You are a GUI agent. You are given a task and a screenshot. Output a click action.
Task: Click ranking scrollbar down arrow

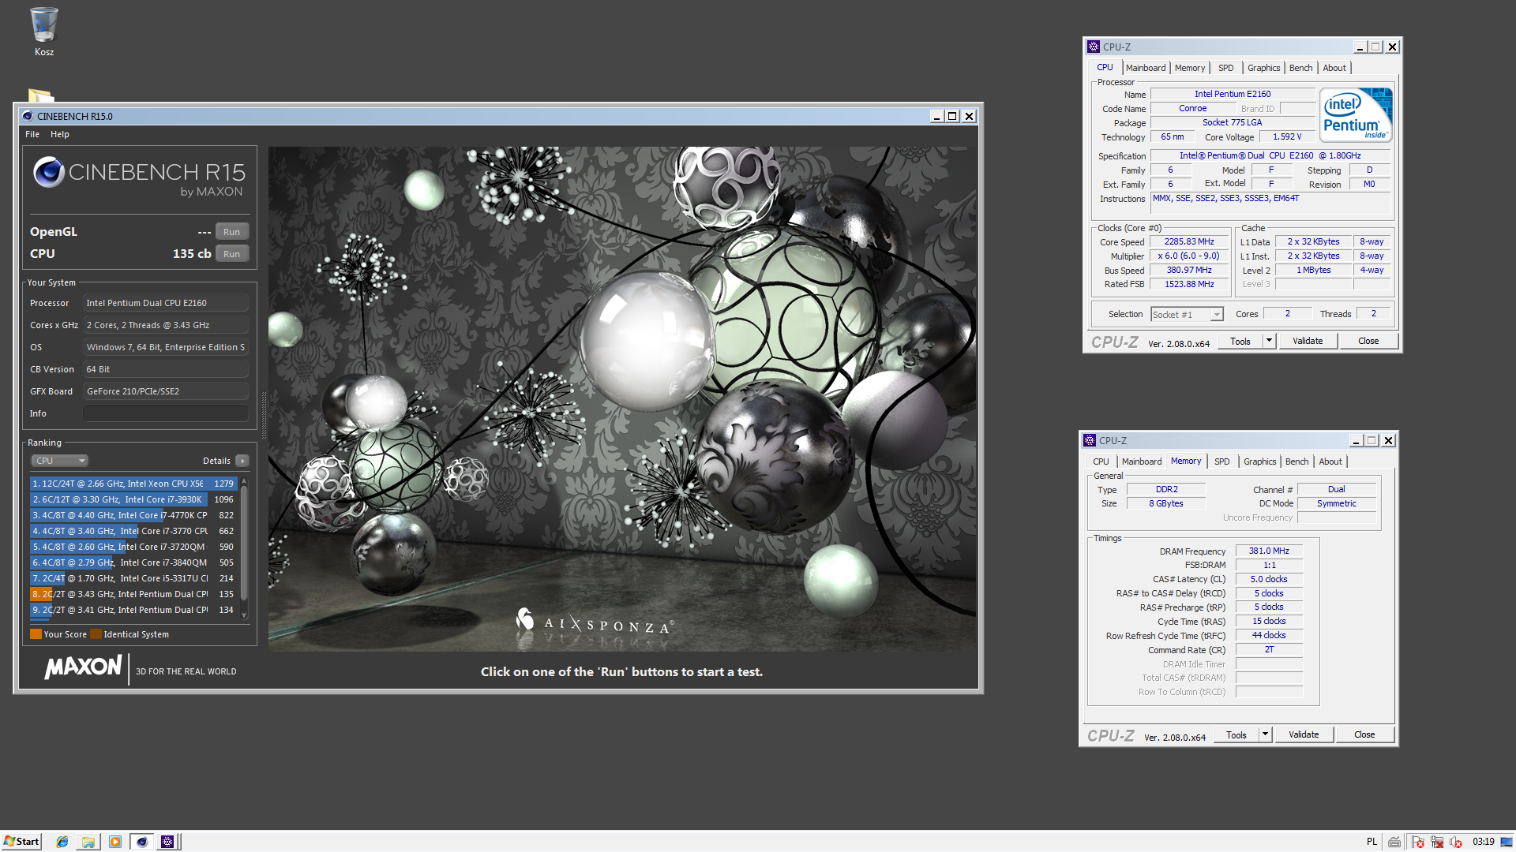click(244, 615)
